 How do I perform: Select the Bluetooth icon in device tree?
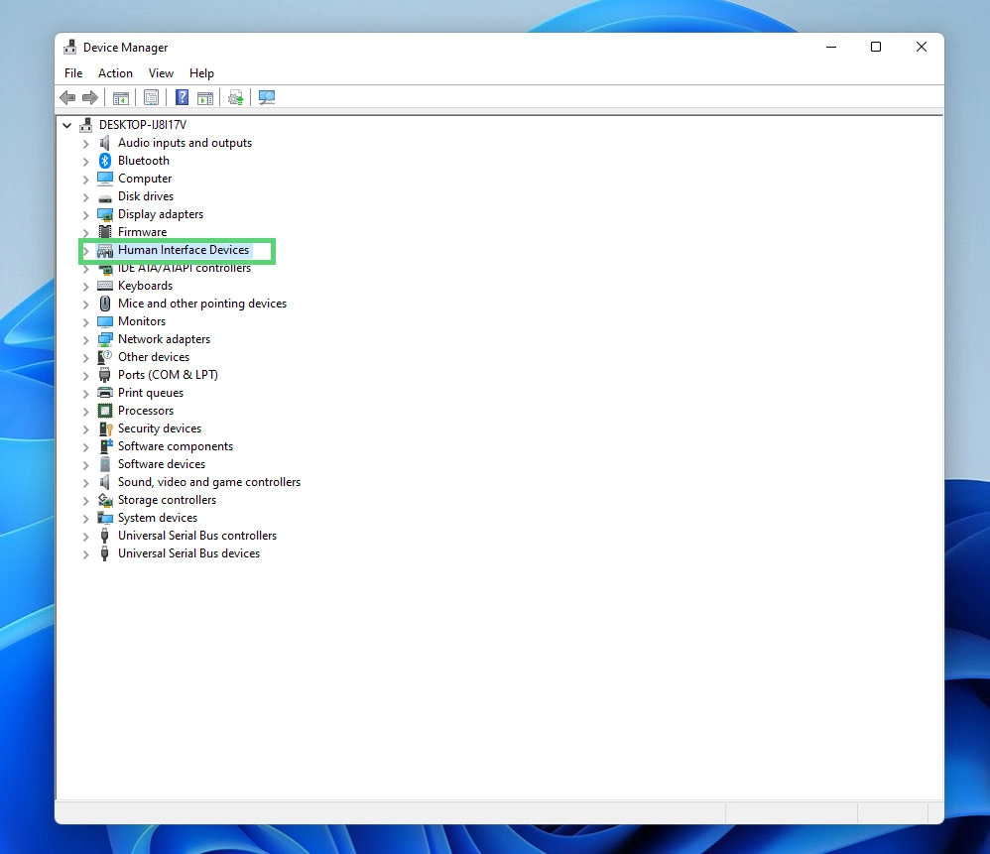[x=105, y=161]
